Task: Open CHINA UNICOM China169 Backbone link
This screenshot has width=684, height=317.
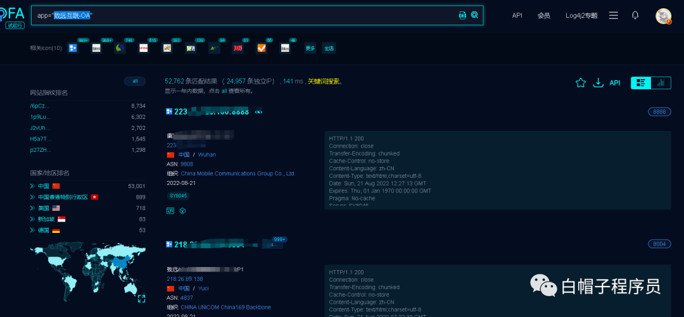Action: point(225,308)
